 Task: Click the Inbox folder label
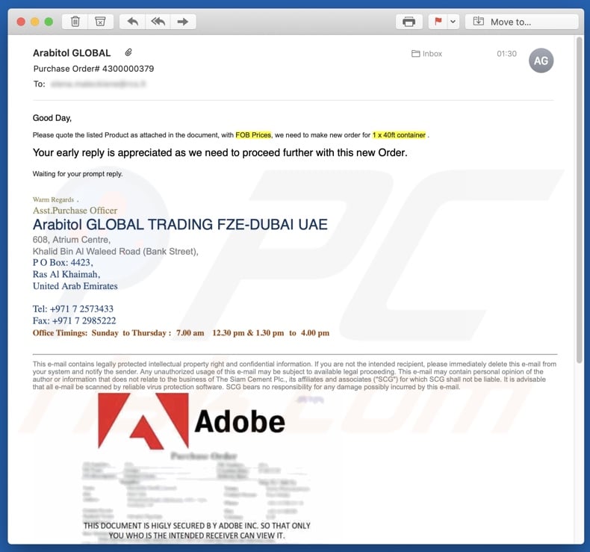tap(426, 54)
